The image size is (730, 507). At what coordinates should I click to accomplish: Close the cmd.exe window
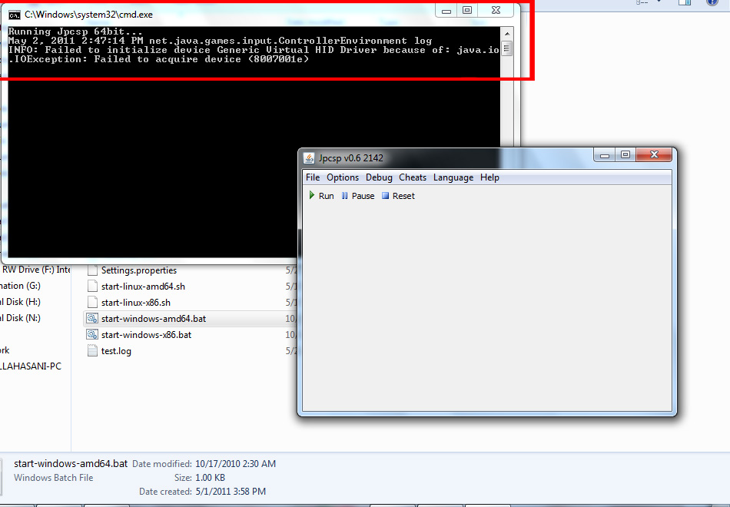[x=496, y=10]
